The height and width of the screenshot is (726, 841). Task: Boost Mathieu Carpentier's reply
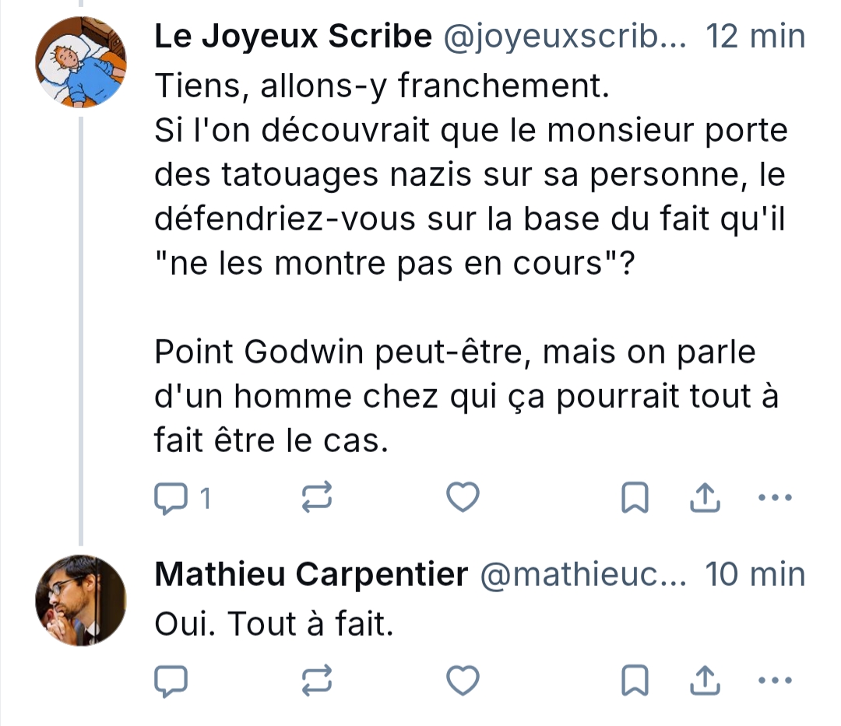pyautogui.click(x=317, y=681)
